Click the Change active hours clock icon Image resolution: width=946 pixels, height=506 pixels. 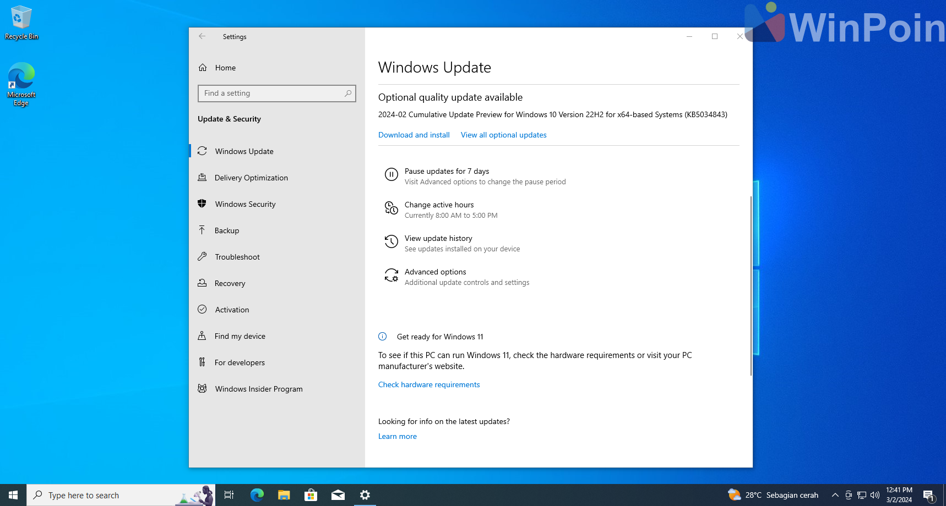click(x=391, y=208)
